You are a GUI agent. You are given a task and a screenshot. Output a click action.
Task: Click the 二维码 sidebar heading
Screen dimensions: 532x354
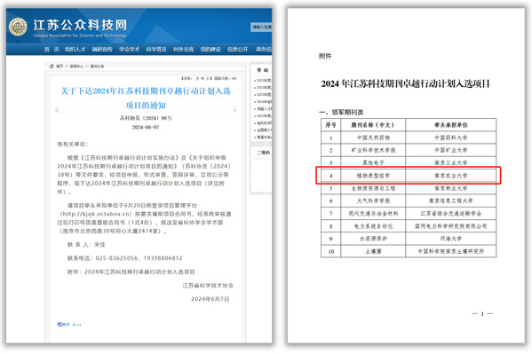coord(263,153)
